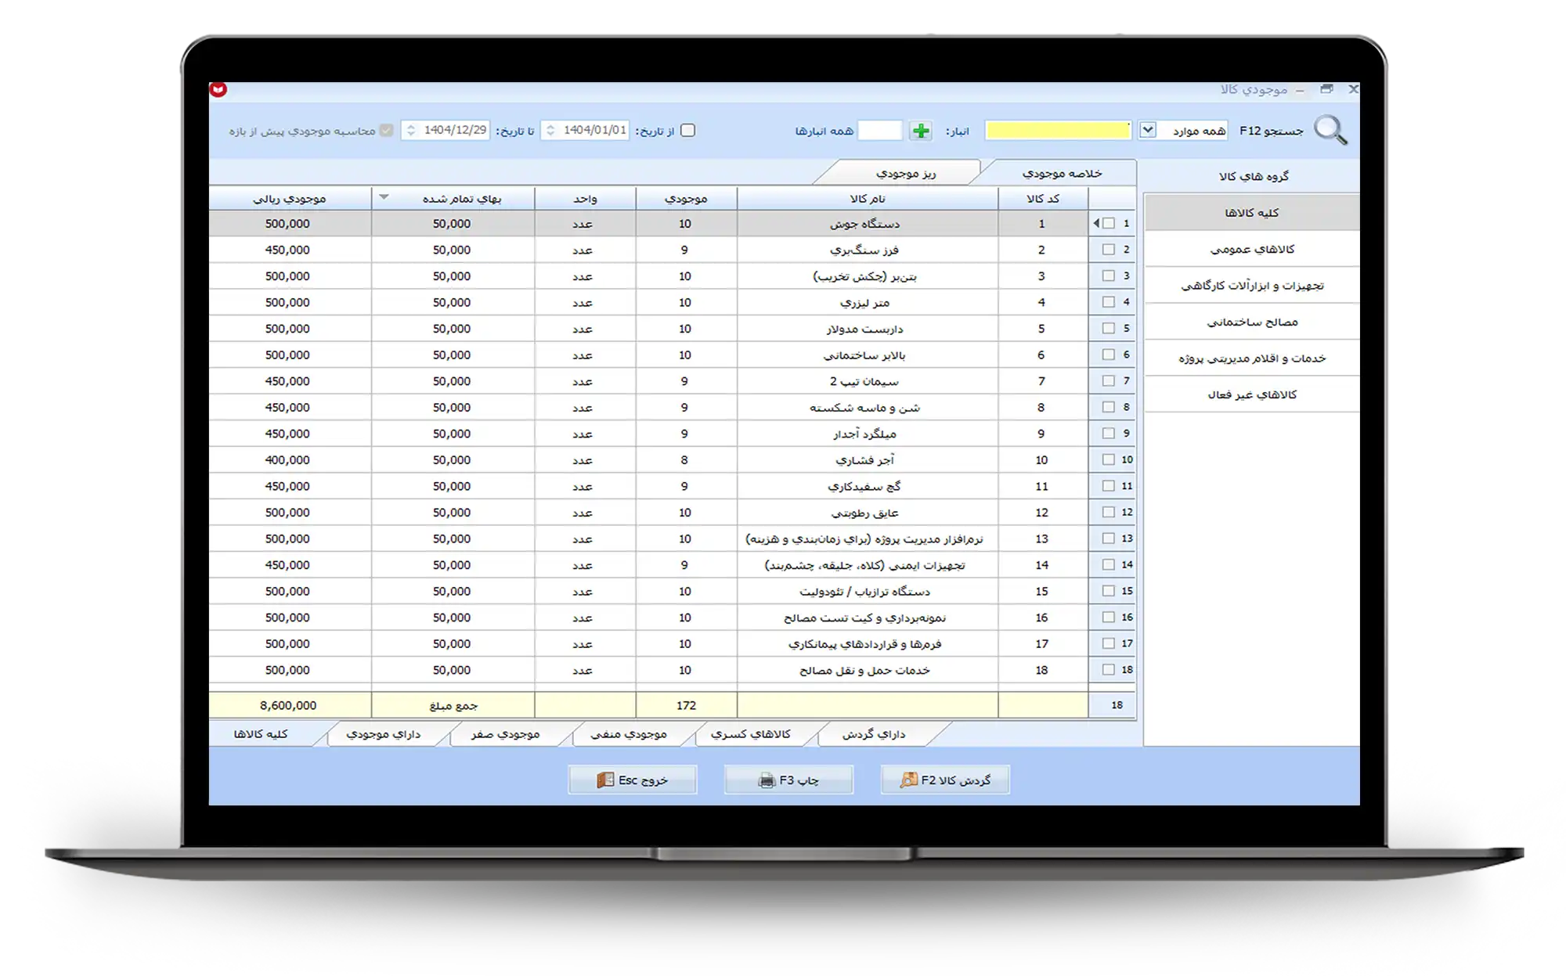The height and width of the screenshot is (976, 1566).
Task: Select فرم‌ها و قراردادهاي پيمانكاري item name
Action: click(864, 643)
